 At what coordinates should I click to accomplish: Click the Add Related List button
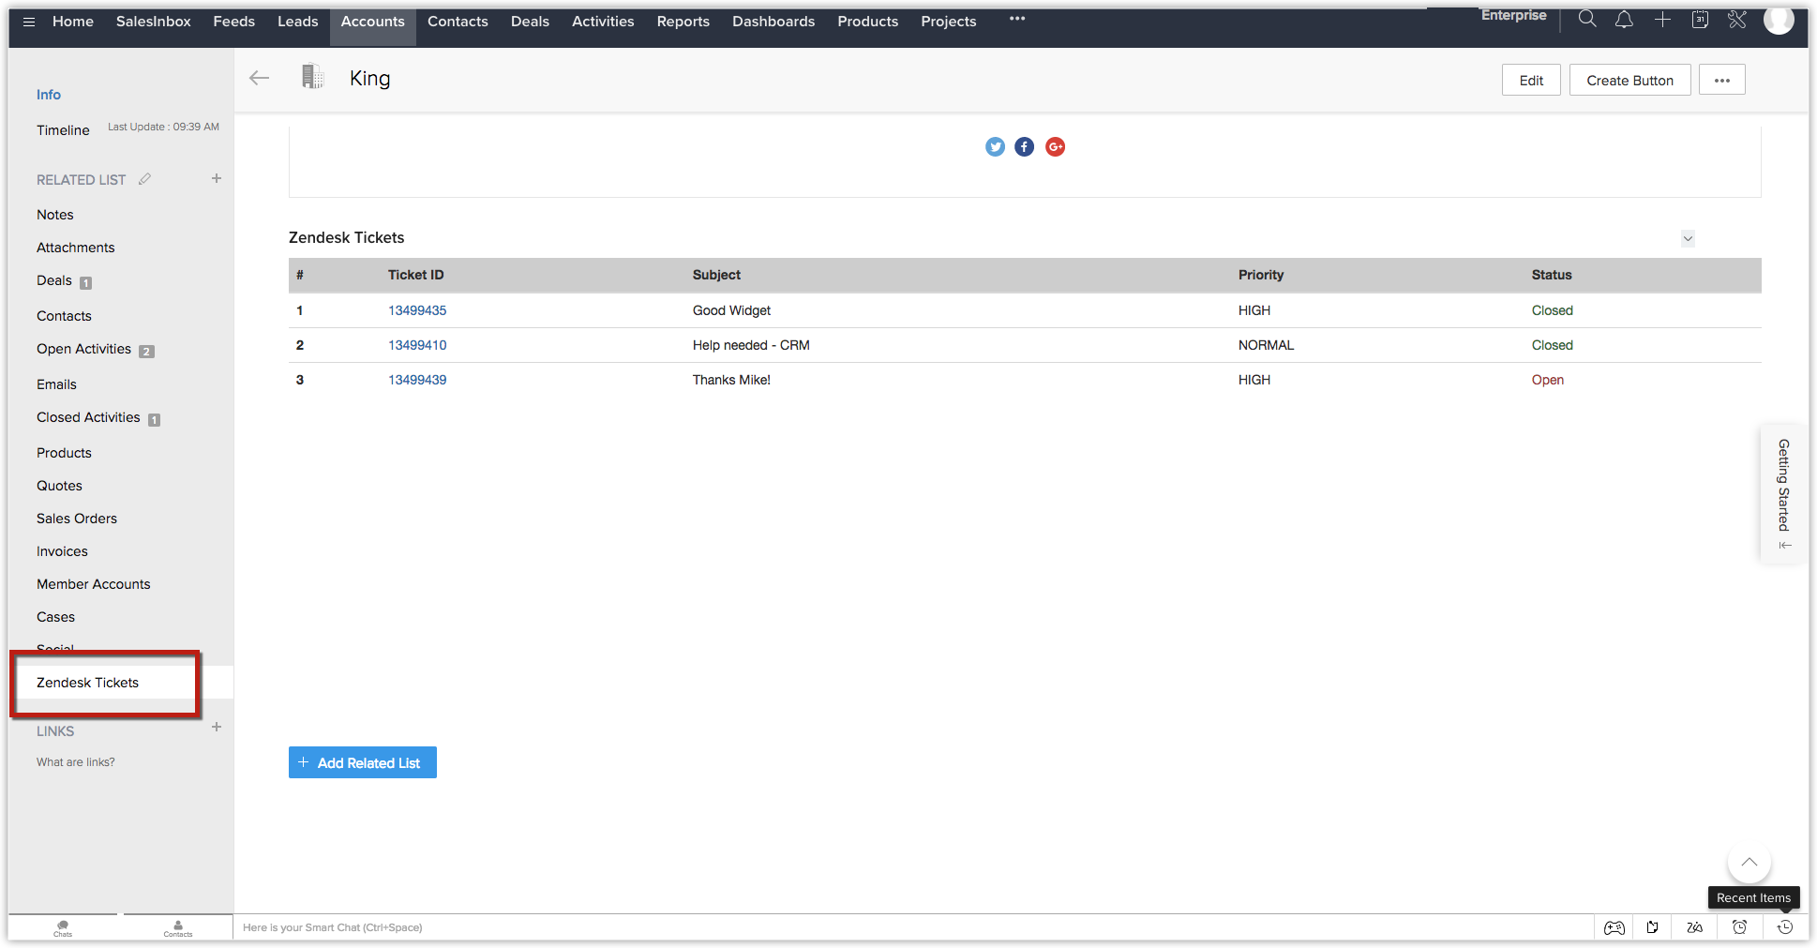tap(363, 763)
